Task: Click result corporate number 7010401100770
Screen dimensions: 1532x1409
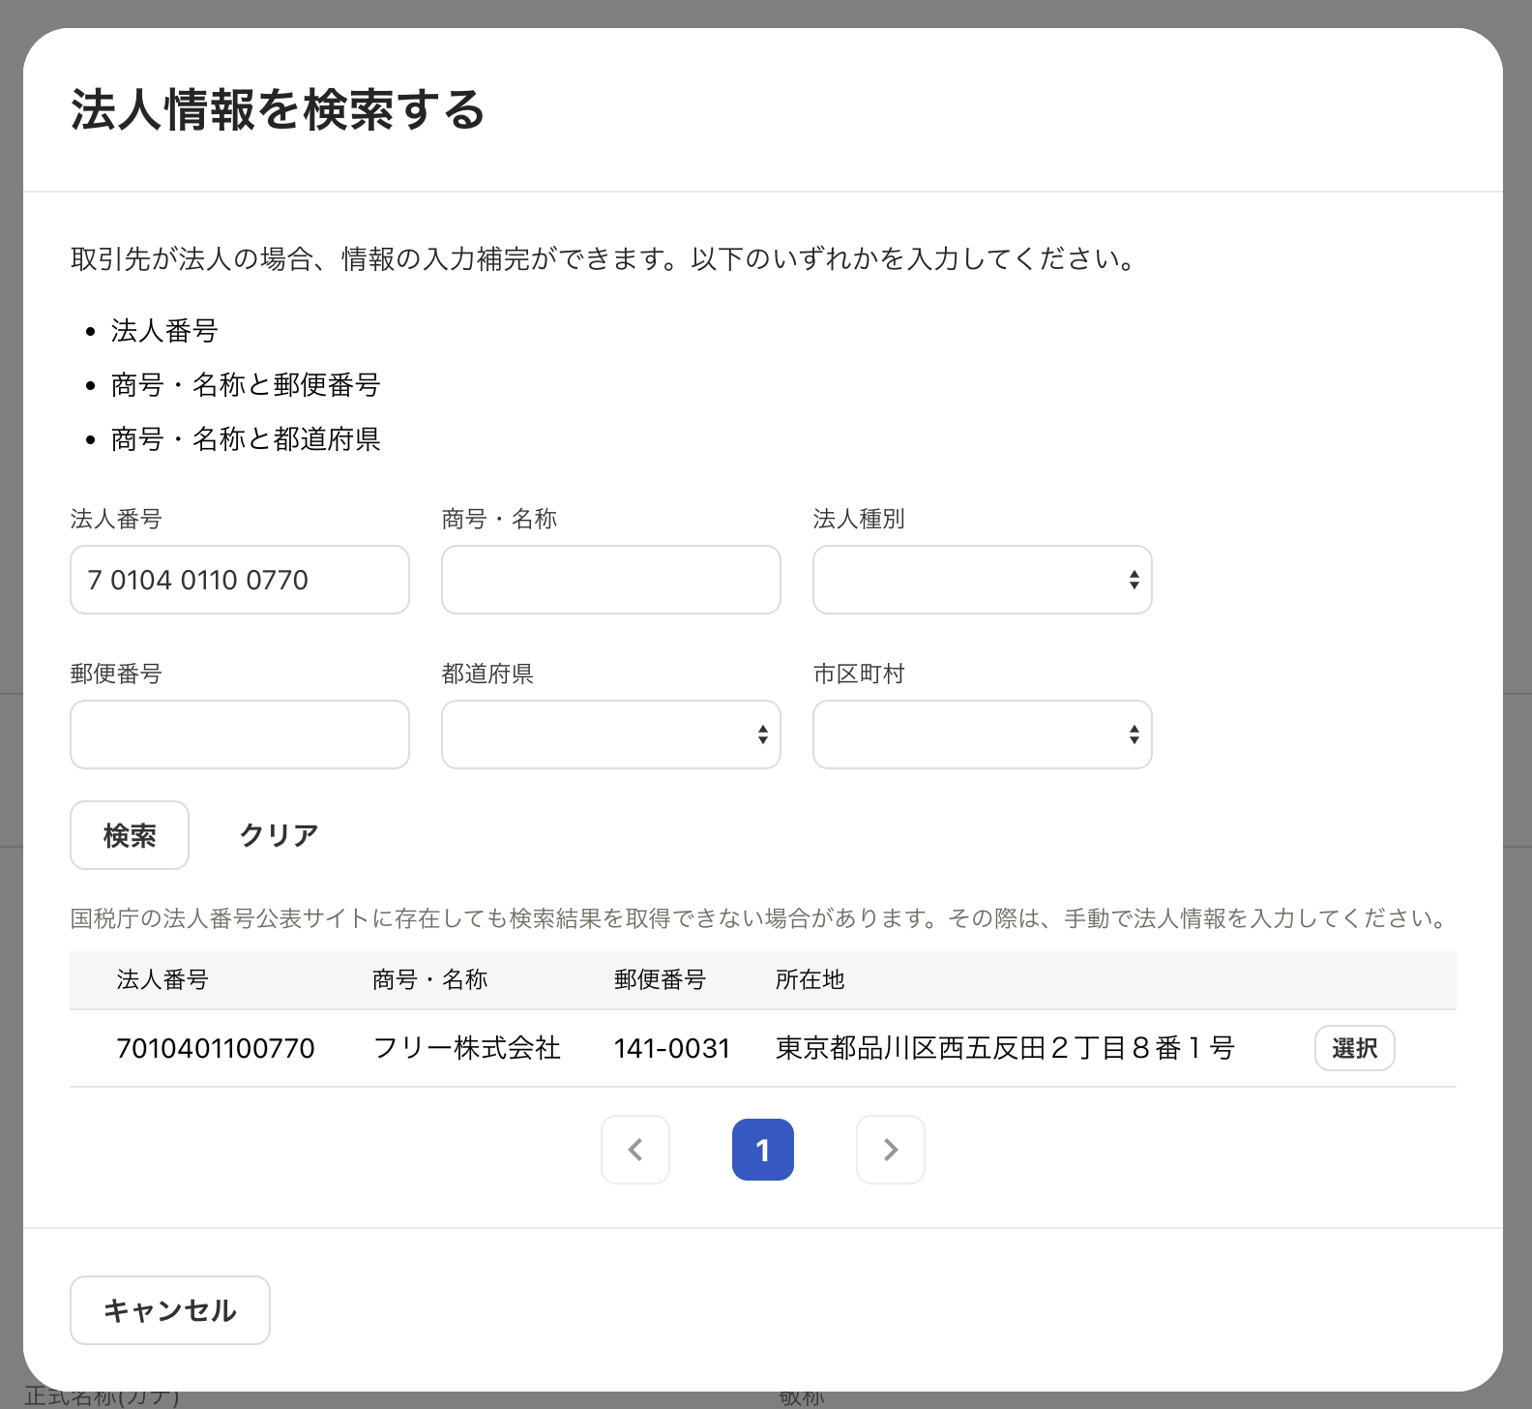Action: click(216, 1048)
